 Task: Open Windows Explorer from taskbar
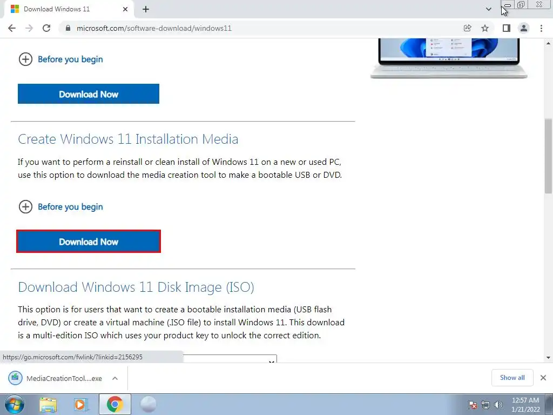[x=48, y=404]
